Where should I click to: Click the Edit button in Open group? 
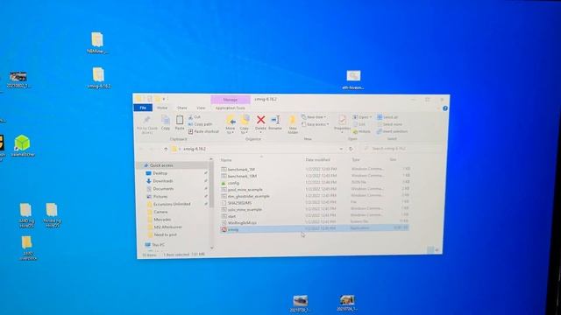(359, 124)
